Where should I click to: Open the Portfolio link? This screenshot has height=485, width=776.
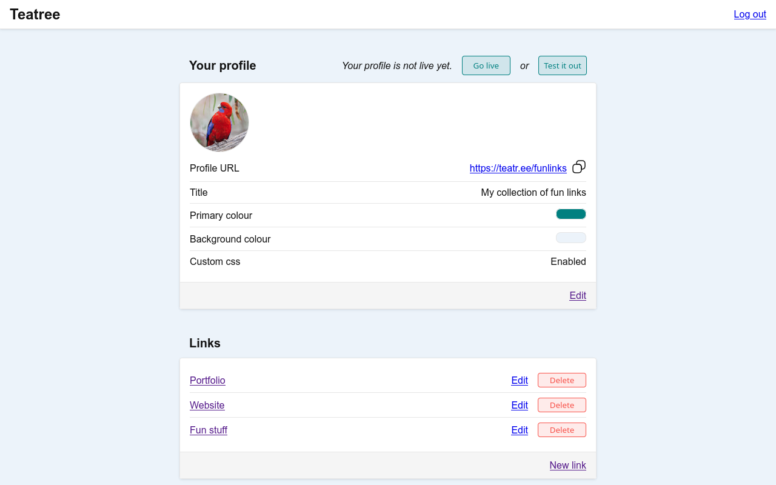coord(207,380)
